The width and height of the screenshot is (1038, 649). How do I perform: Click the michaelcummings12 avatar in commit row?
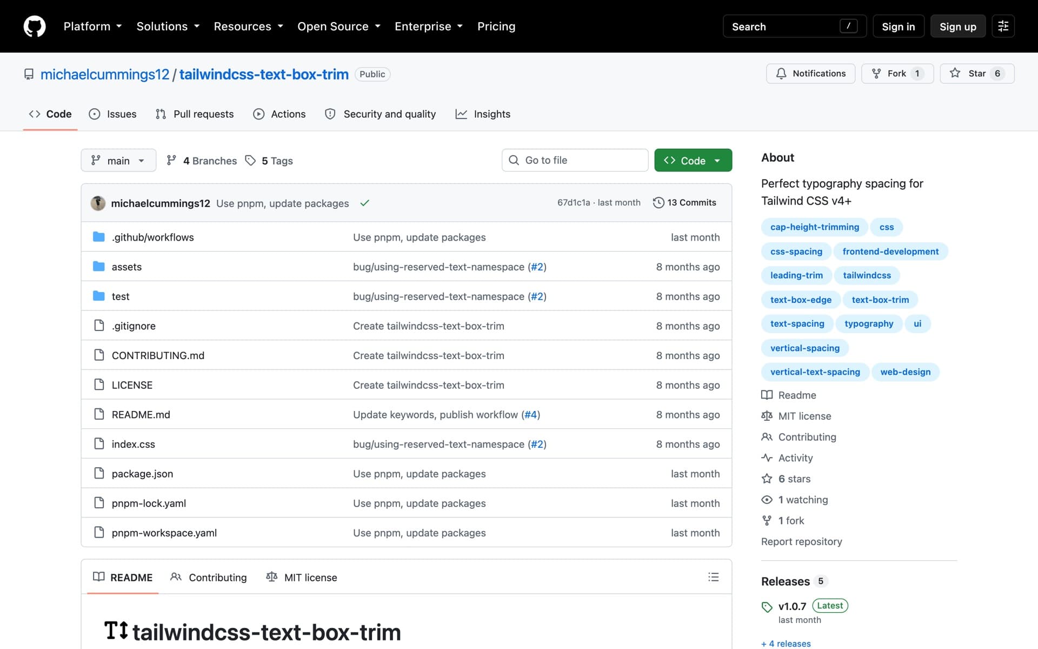98,203
